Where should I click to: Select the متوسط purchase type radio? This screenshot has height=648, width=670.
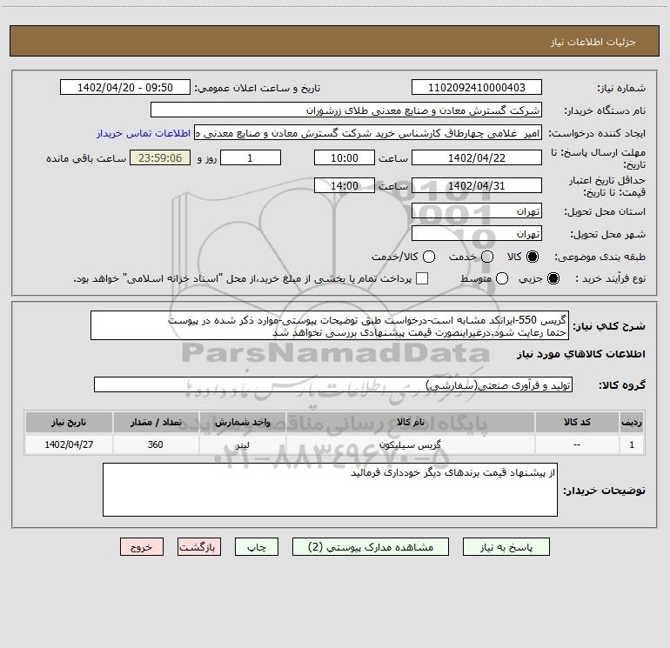coord(502,278)
